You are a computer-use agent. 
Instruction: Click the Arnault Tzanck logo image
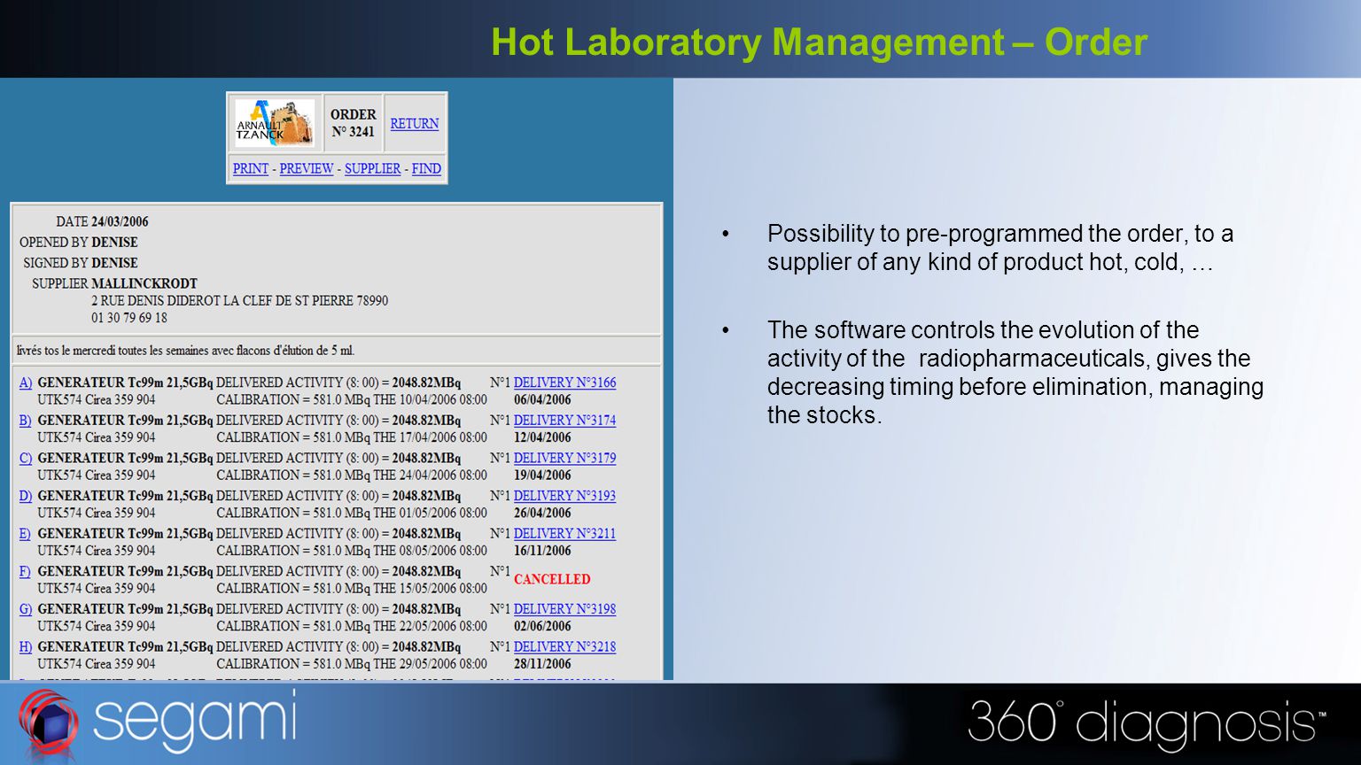[275, 123]
